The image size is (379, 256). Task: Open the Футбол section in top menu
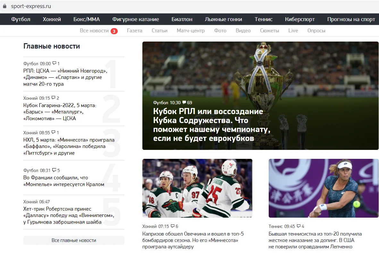(x=21, y=19)
